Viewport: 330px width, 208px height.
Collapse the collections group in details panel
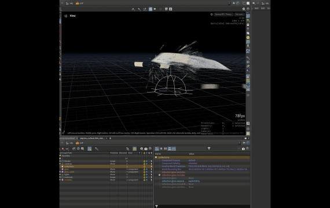point(156,157)
